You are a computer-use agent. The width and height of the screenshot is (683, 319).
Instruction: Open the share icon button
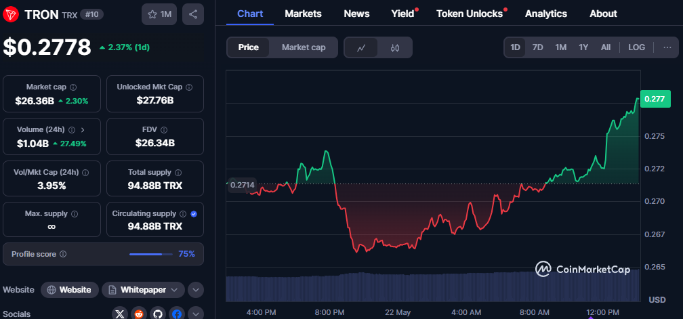193,14
